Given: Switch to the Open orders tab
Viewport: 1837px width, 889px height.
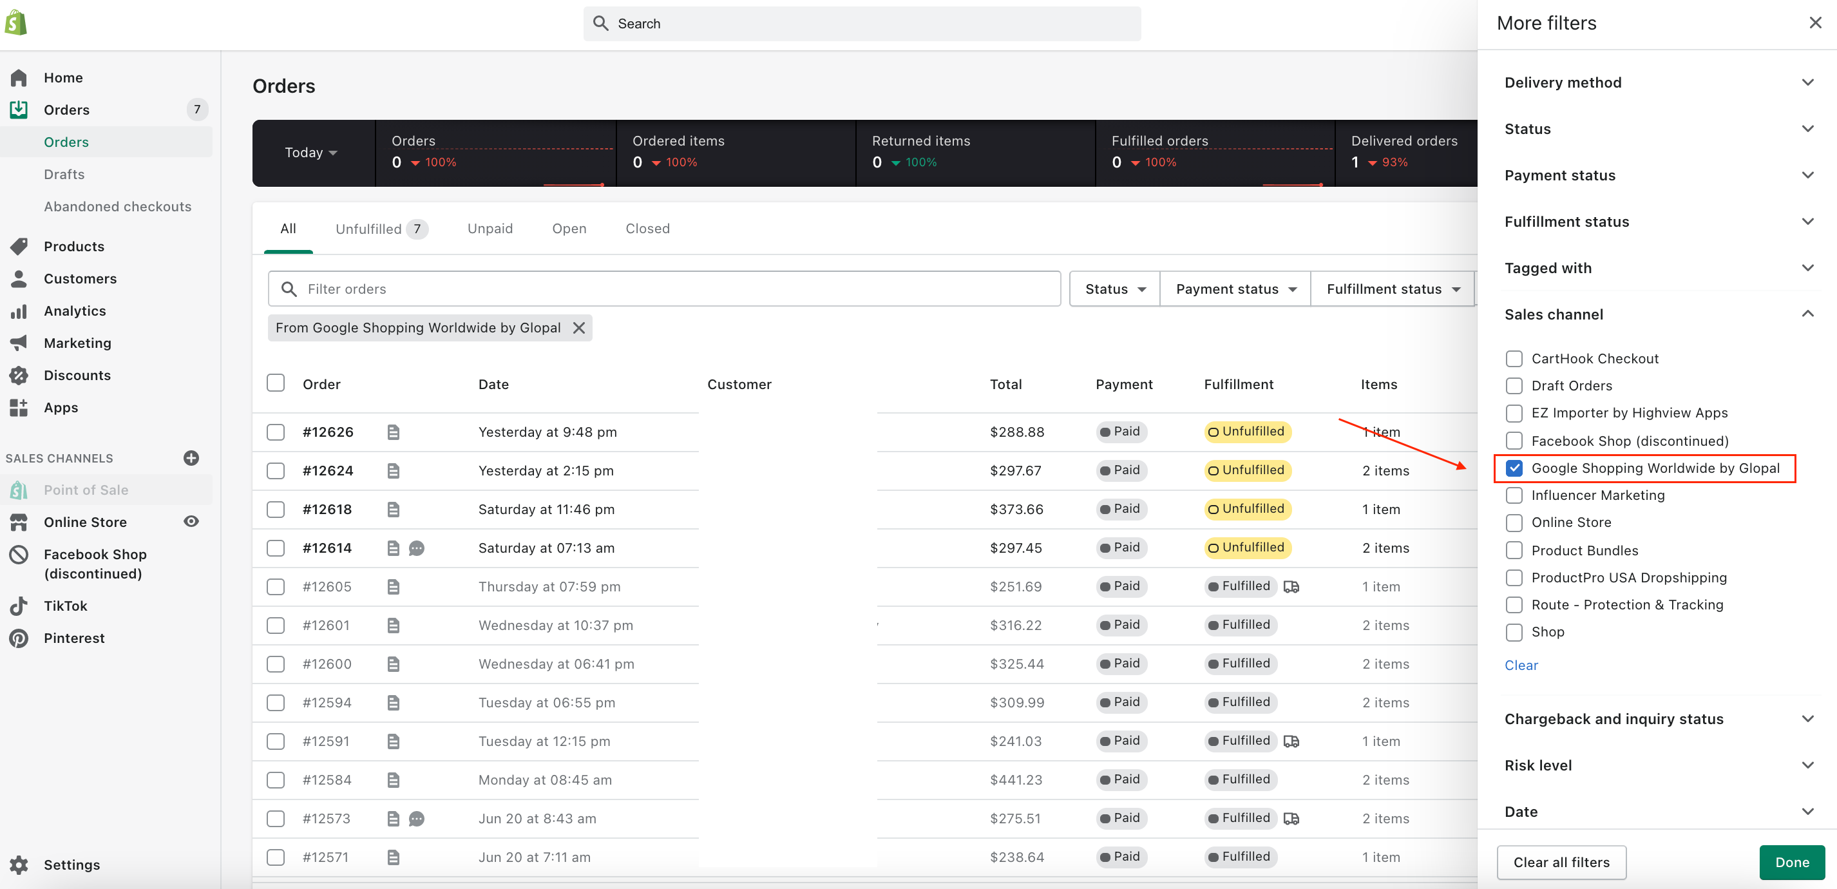Looking at the screenshot, I should pos(569,228).
